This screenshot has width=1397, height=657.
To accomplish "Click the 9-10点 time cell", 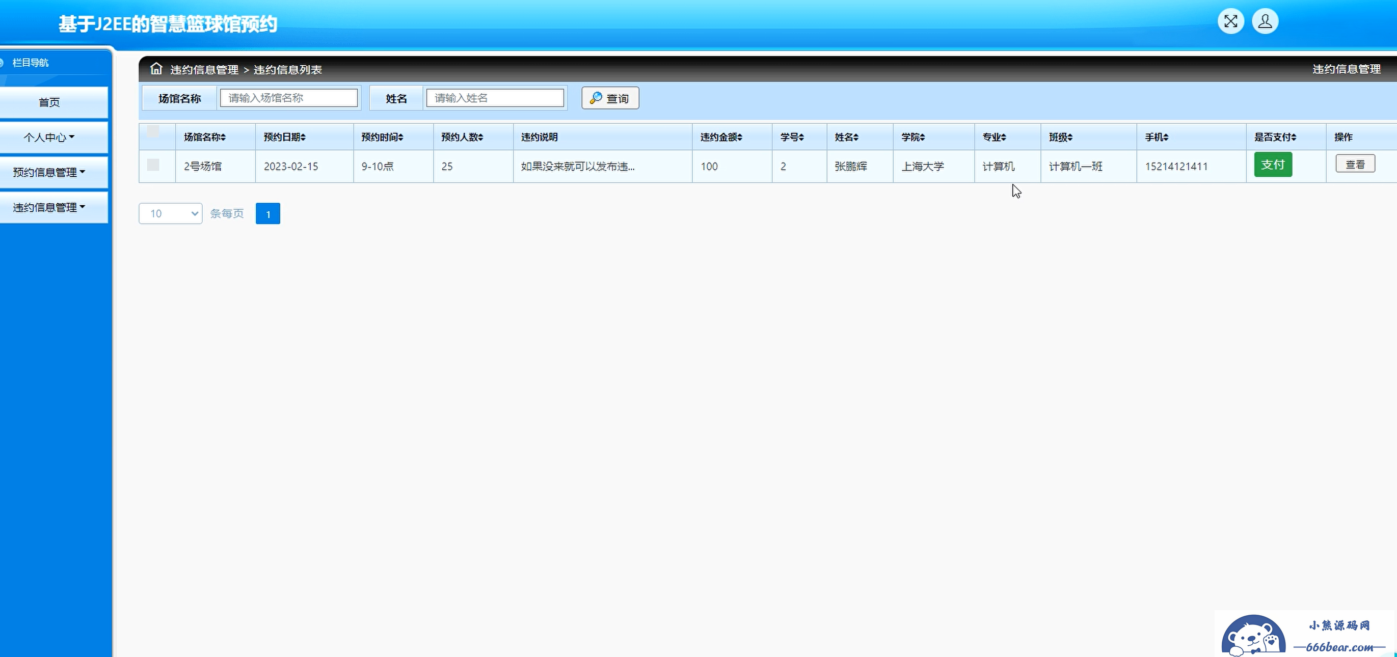I will pos(393,167).
